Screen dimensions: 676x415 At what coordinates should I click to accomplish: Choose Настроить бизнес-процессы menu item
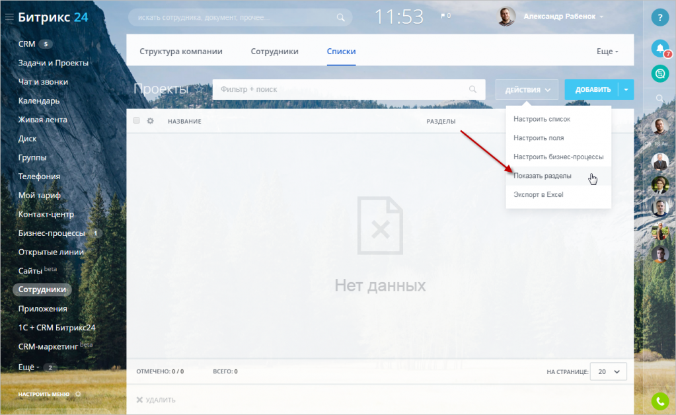tap(558, 157)
